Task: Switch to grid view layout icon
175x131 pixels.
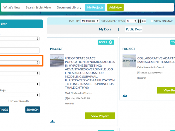Action: (x=139, y=21)
